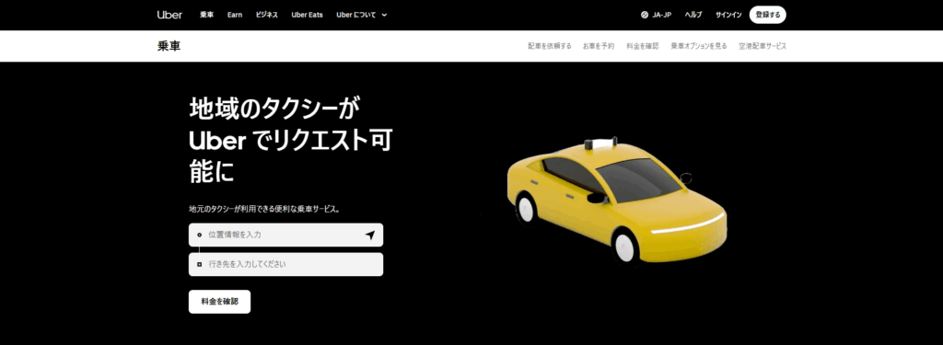
Task: Click the 行き先を入力してください destination field
Action: (285, 264)
